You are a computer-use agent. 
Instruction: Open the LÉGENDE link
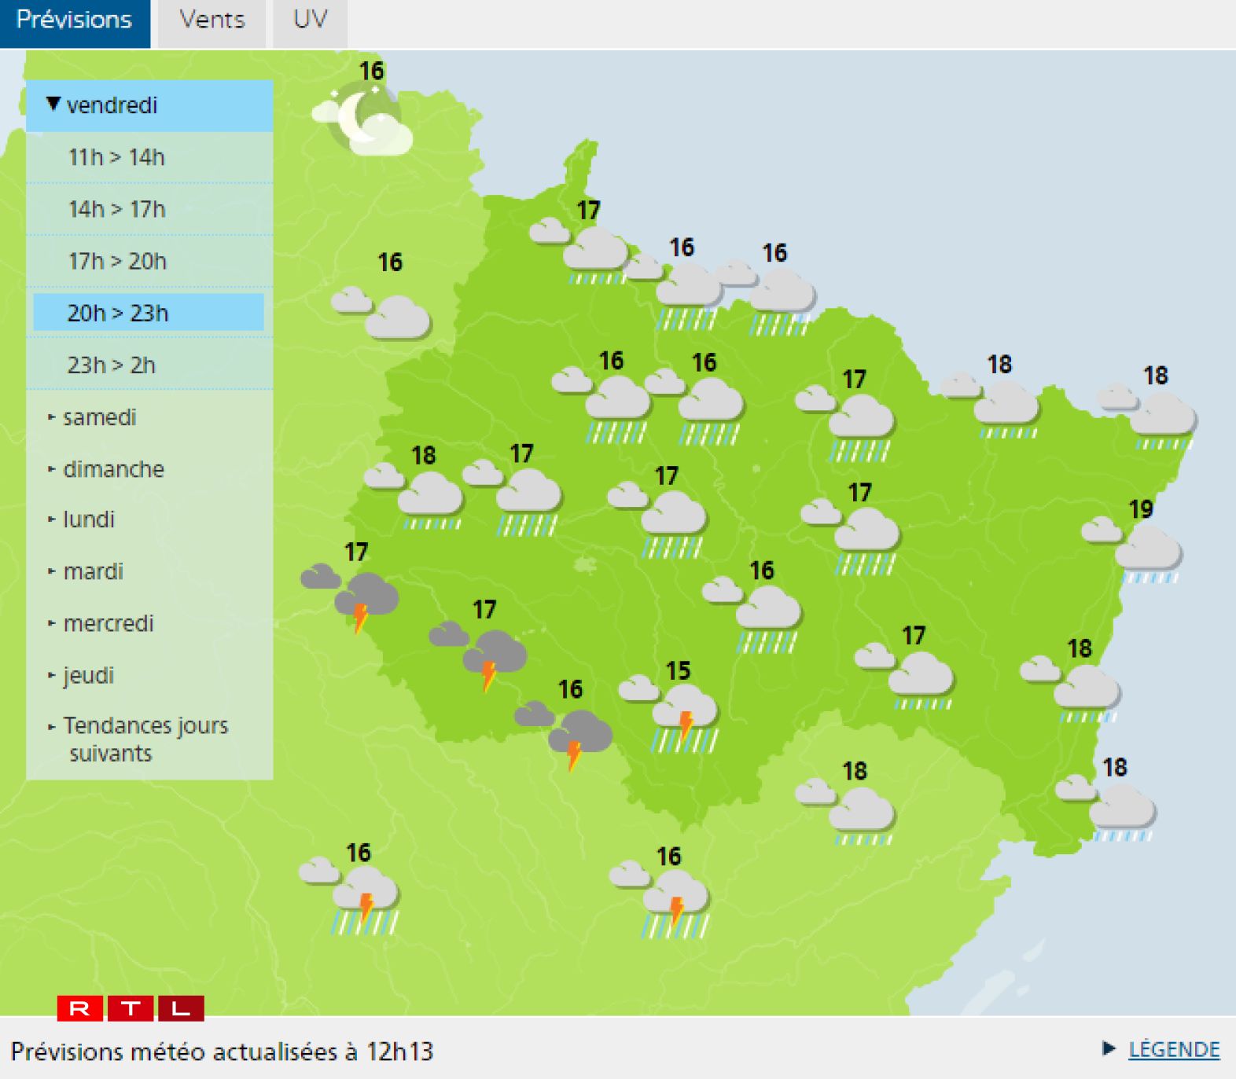point(1173,1050)
